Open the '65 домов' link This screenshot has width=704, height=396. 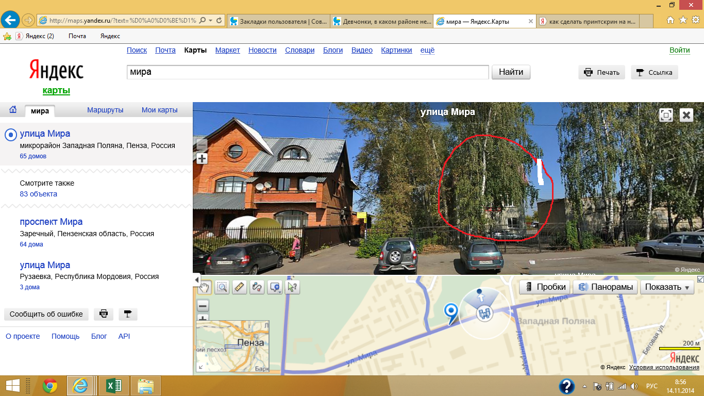coord(33,156)
